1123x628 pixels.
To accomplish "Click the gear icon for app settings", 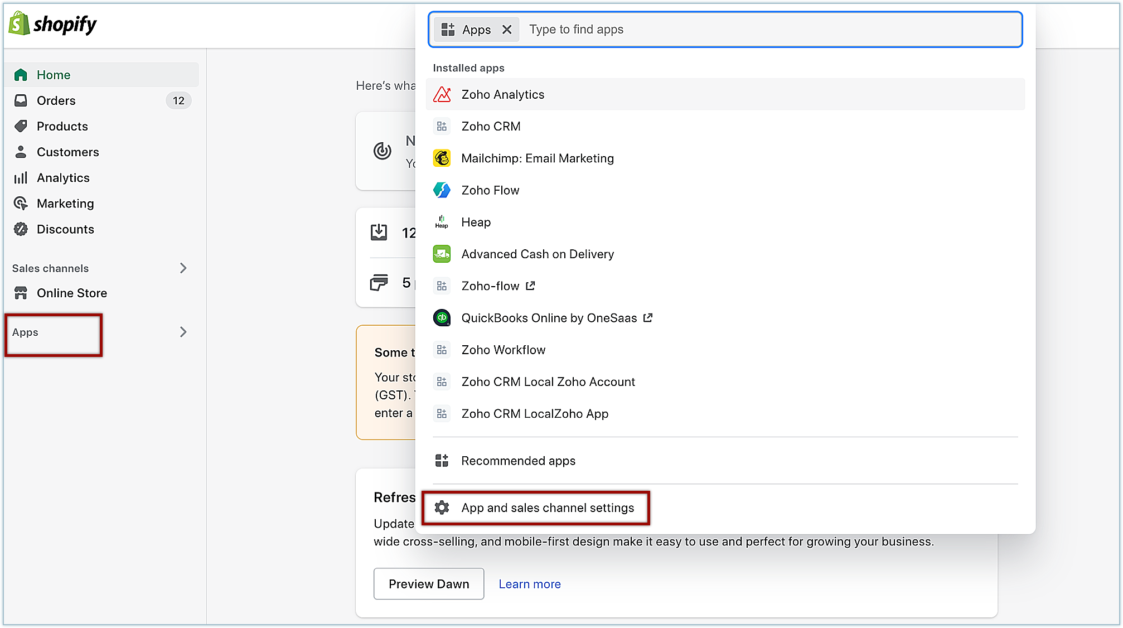I will tap(442, 508).
